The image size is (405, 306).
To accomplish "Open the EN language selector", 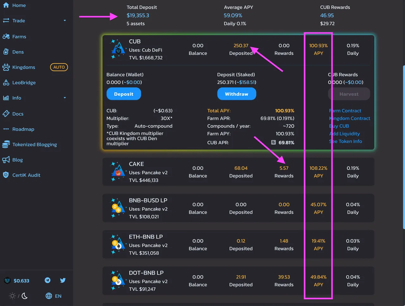I will coord(58,296).
